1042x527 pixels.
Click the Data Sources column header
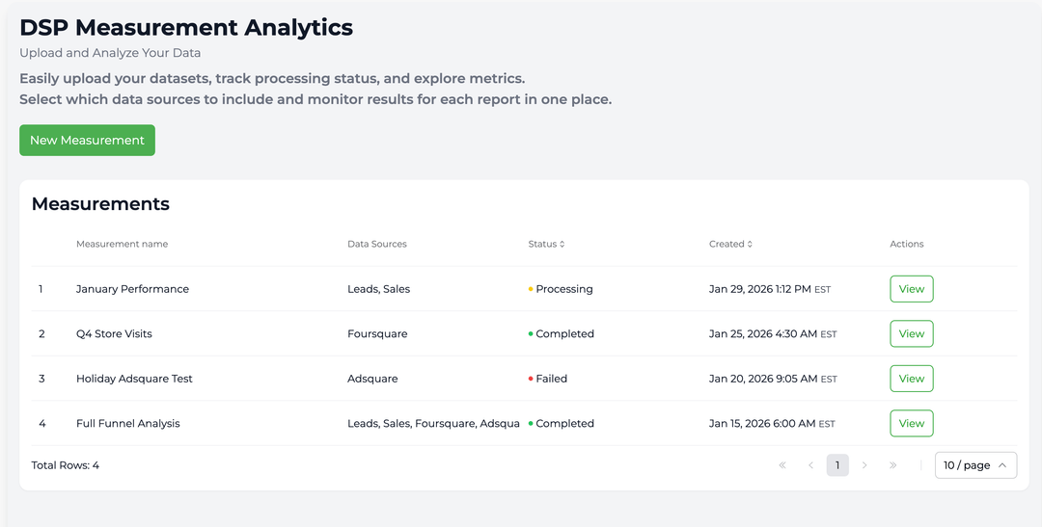tap(377, 244)
